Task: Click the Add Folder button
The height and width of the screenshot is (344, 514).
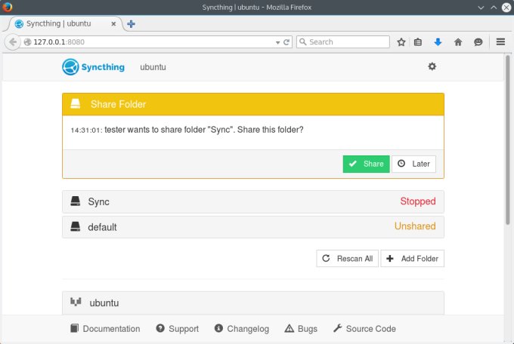Action: [412, 259]
